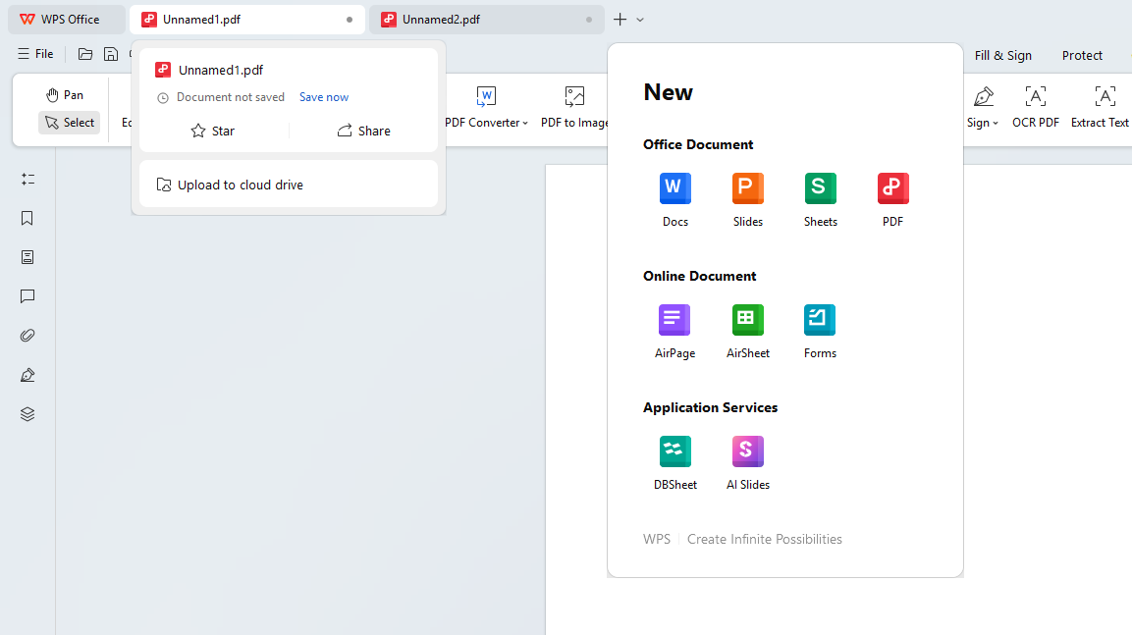Image resolution: width=1132 pixels, height=635 pixels.
Task: Star the Unnamed1.pdf document
Action: click(213, 131)
